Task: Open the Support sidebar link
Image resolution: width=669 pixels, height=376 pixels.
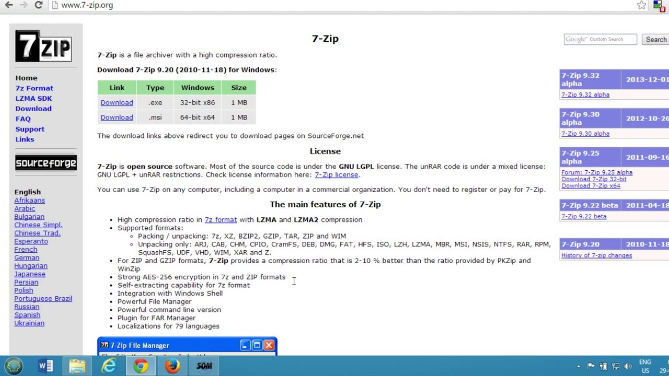Action: click(30, 129)
